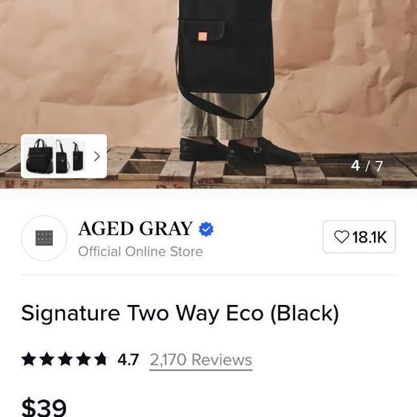Click the third rating star

65,359
